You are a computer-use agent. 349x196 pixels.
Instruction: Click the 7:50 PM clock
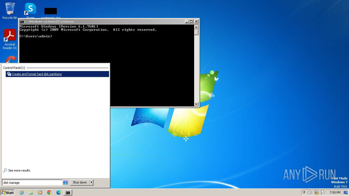coord(335,192)
